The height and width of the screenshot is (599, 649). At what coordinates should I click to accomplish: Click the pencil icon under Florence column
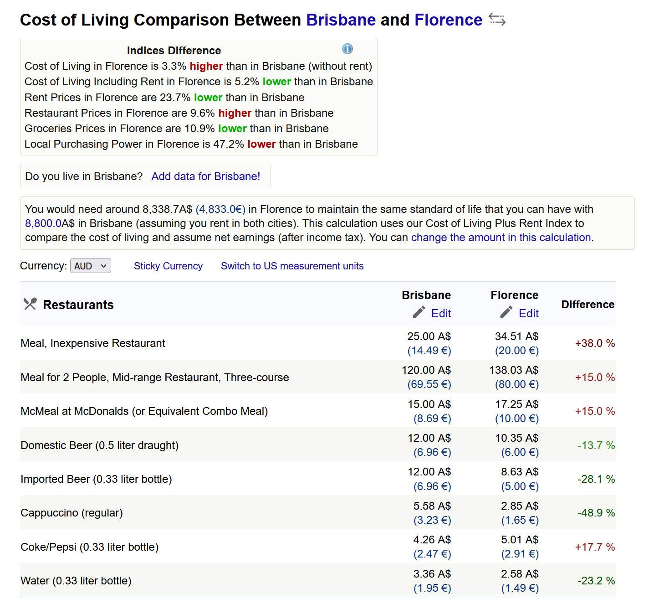[x=506, y=312]
